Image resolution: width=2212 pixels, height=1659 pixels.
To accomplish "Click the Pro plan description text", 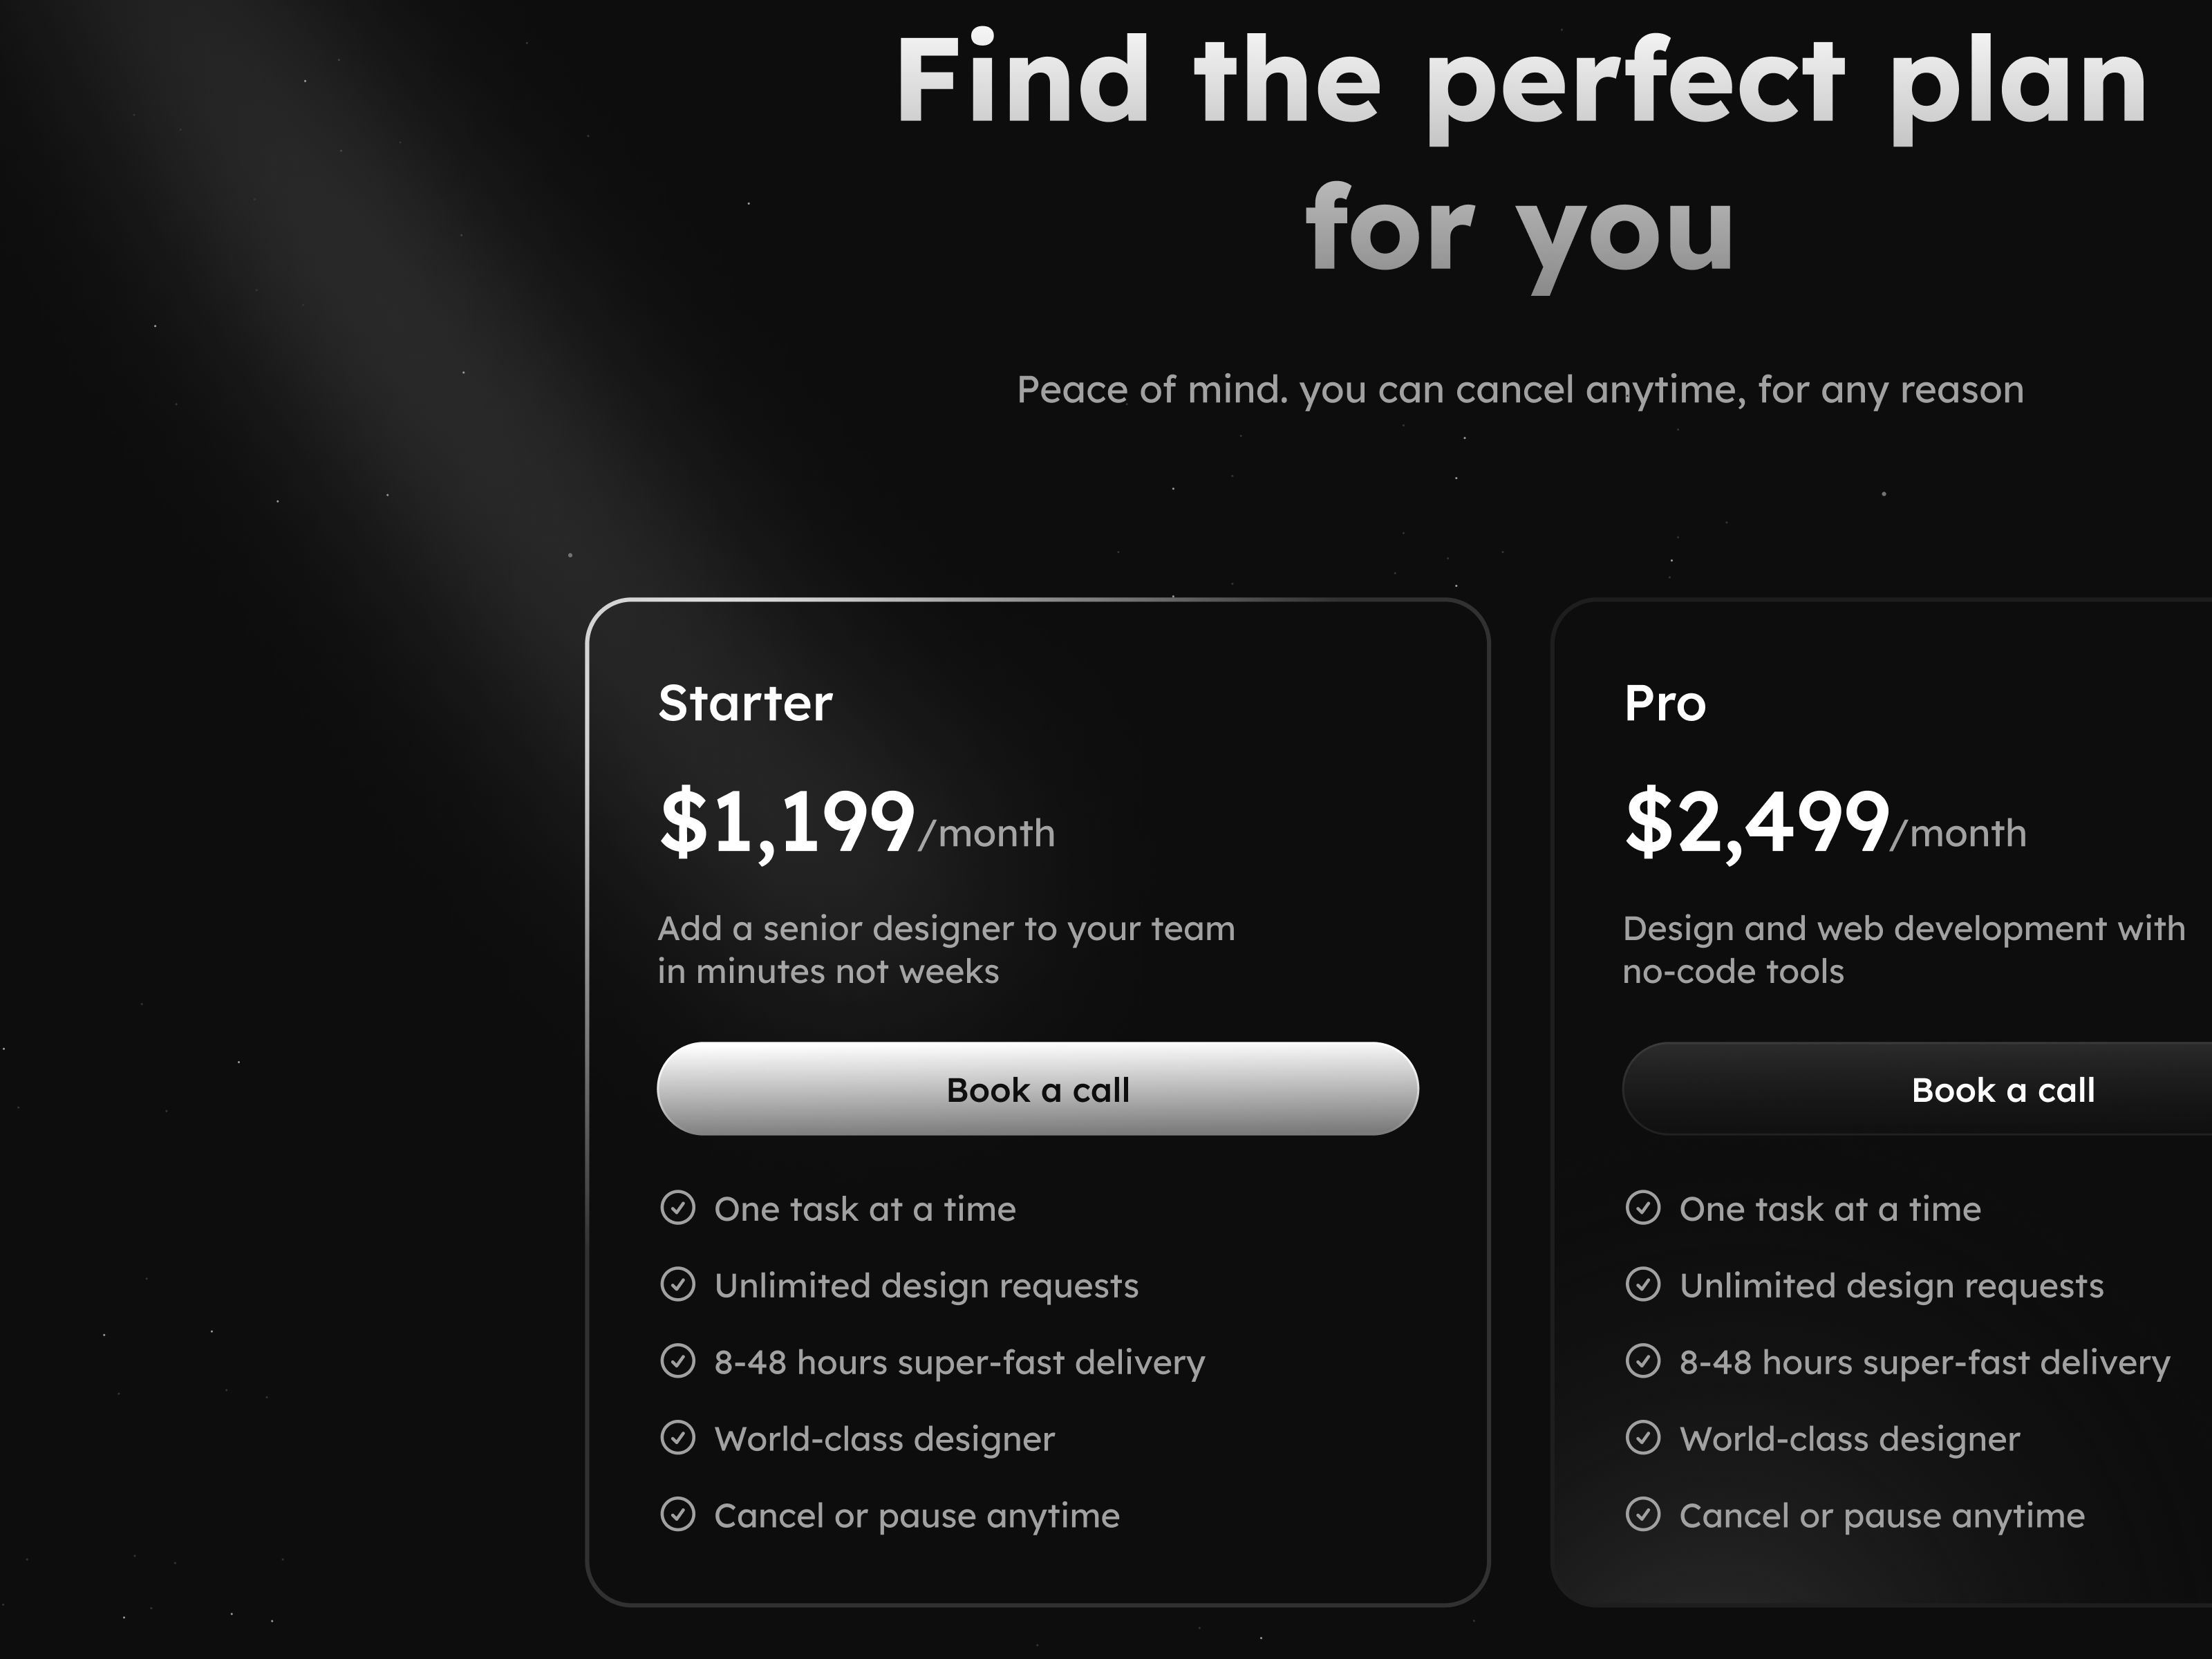I will coord(1905,948).
